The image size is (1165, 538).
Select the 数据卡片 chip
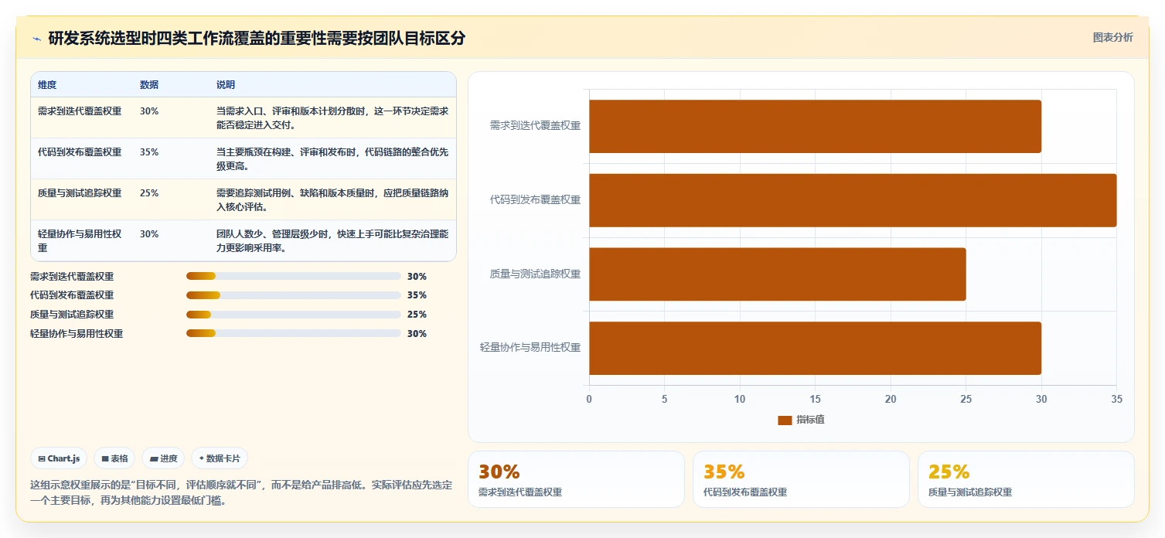coord(220,458)
